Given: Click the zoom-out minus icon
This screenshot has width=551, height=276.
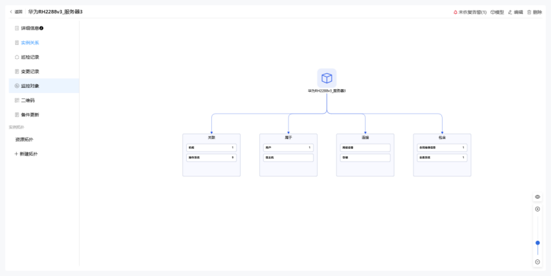Looking at the screenshot, I should [x=537, y=262].
